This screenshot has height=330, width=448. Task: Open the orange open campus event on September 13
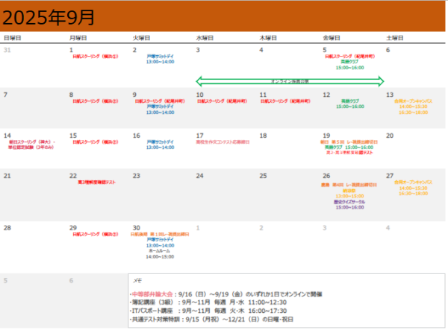pos(414,107)
